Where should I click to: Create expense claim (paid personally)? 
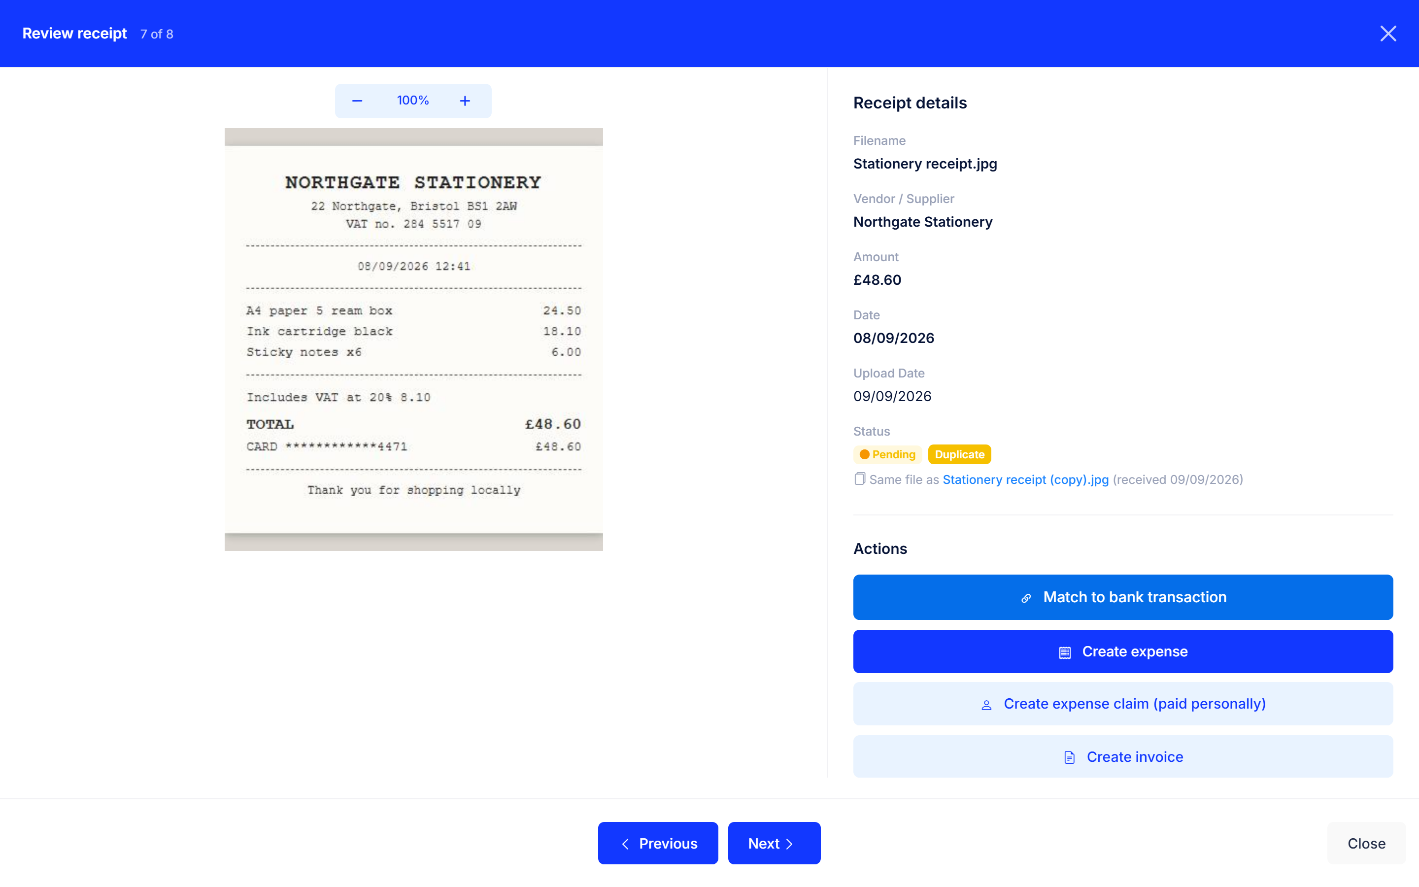pos(1123,703)
